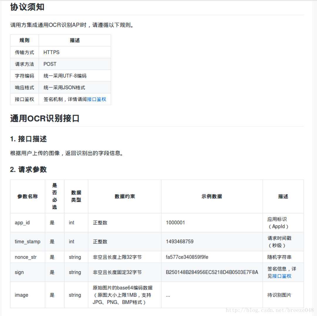Select the sign parameter name
Viewport: 317px width, 316px height.
[19, 272]
